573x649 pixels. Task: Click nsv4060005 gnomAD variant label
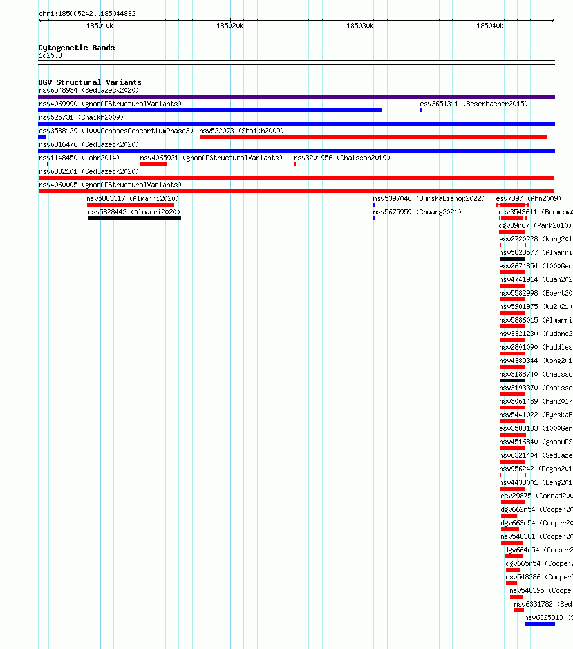(x=110, y=185)
